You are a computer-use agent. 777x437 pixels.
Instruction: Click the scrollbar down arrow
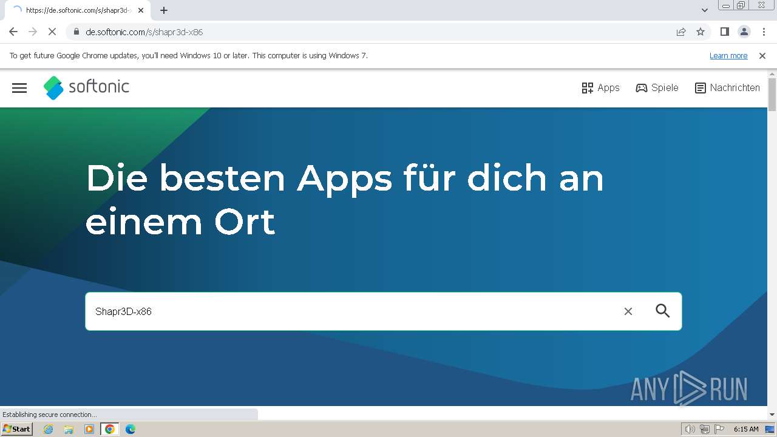772,415
